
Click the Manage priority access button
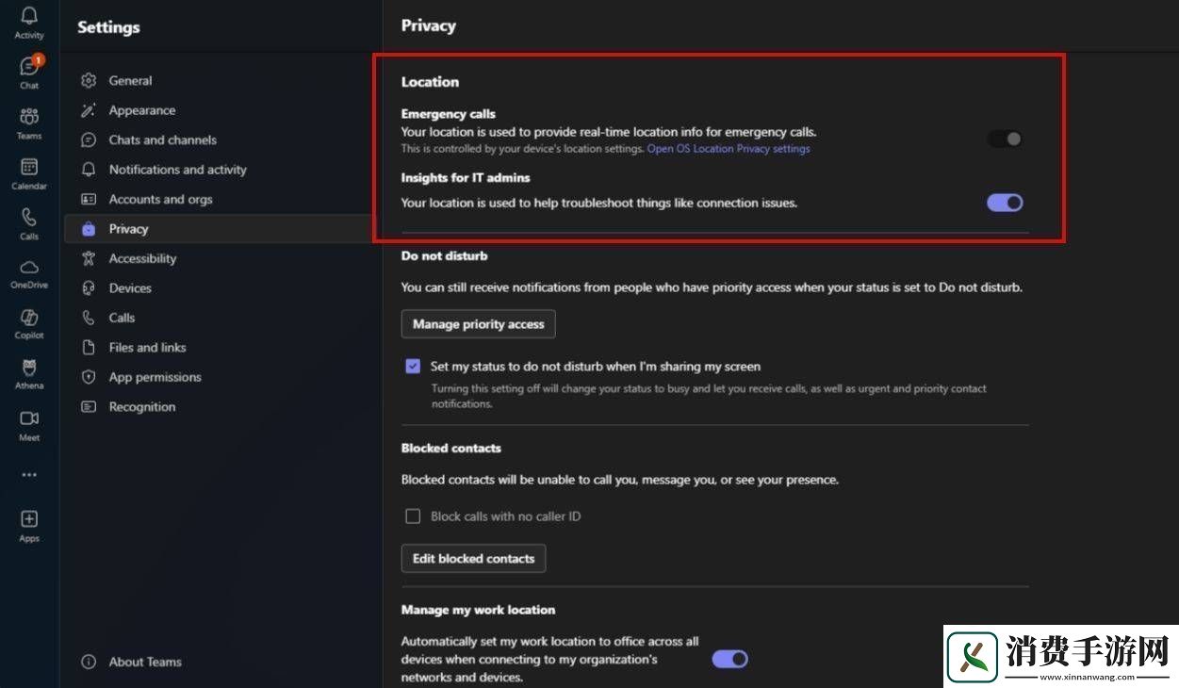click(x=478, y=324)
